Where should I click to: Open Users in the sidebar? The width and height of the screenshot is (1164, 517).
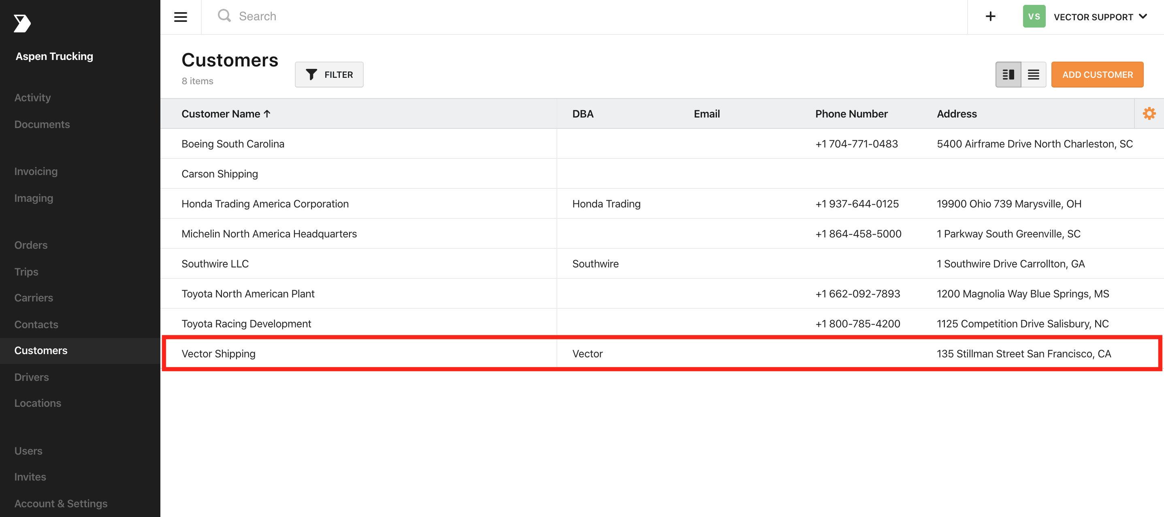(28, 451)
